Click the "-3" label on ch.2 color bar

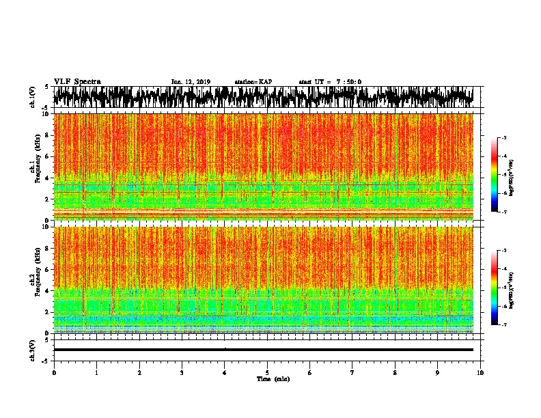coord(504,251)
